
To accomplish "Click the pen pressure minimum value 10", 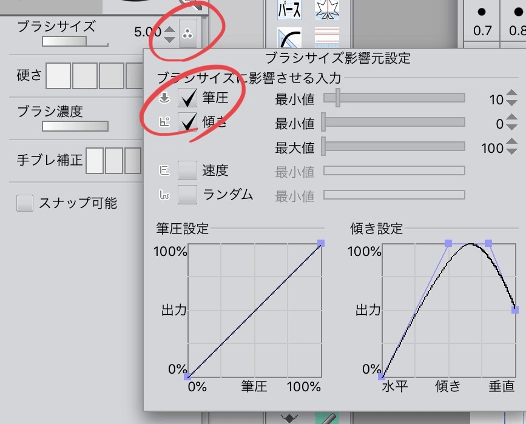I will click(496, 99).
